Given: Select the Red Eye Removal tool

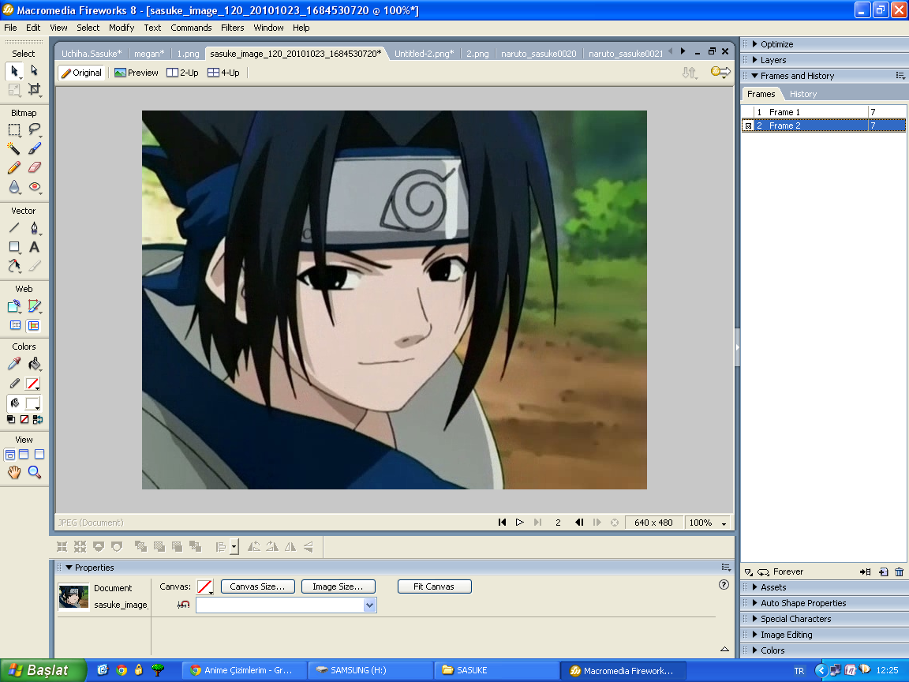Looking at the screenshot, I should pyautogui.click(x=34, y=187).
